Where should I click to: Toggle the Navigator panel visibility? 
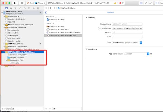point(157,3)
